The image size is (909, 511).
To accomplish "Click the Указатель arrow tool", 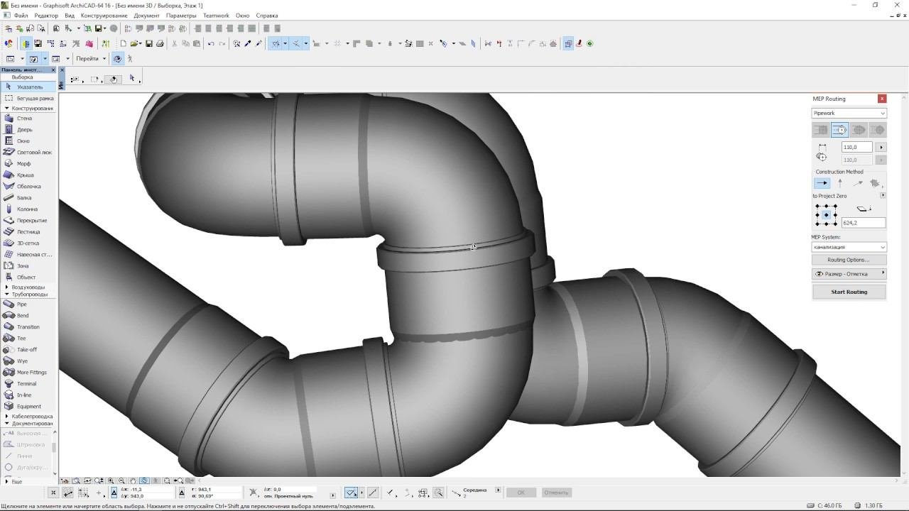I will coord(29,87).
